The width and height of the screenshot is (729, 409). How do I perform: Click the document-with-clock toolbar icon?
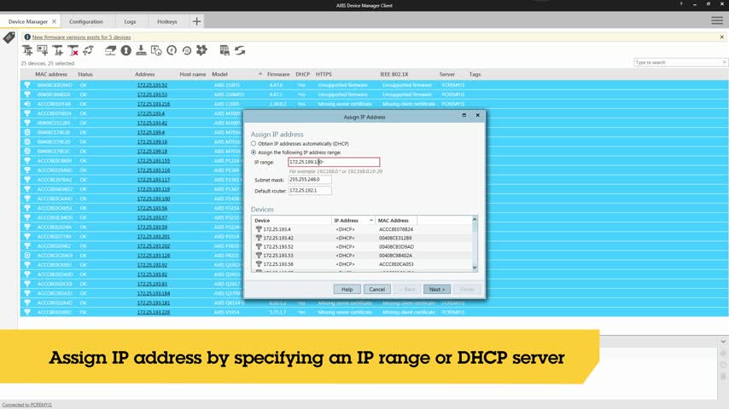click(x=156, y=50)
